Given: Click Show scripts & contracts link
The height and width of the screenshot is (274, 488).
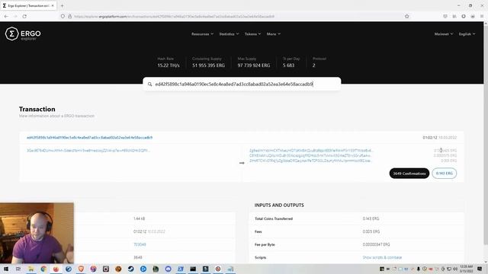Looking at the screenshot, I should pyautogui.click(x=382, y=257).
